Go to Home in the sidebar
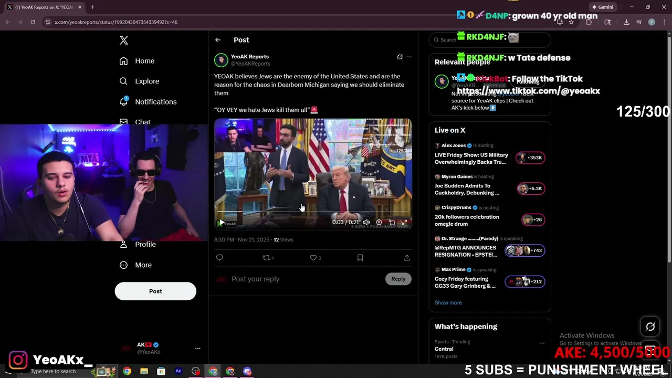The width and height of the screenshot is (672, 378). pyautogui.click(x=137, y=61)
